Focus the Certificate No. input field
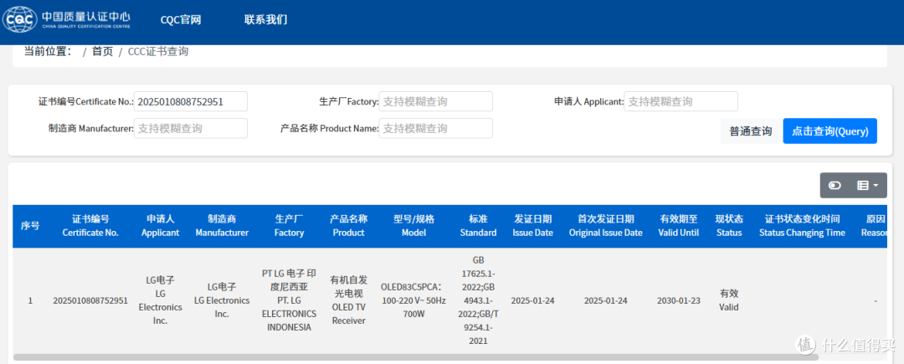The height and width of the screenshot is (364, 904). [191, 101]
